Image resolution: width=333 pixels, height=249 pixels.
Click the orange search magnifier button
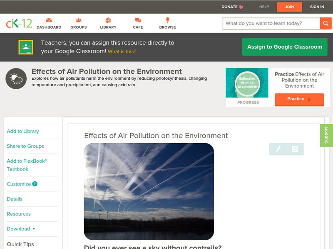pos(326,23)
